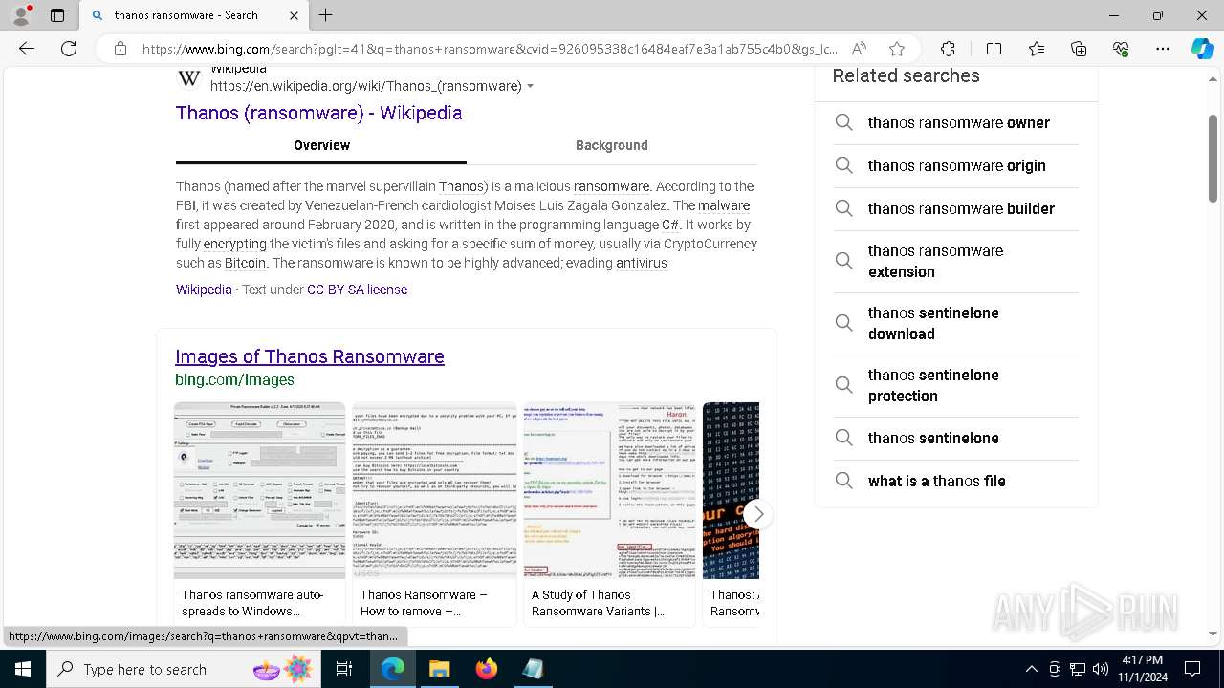Screen dimensions: 1224x688
Task: Click 'A Study of Thanos Ransomware Variants' caption
Action: [598, 603]
